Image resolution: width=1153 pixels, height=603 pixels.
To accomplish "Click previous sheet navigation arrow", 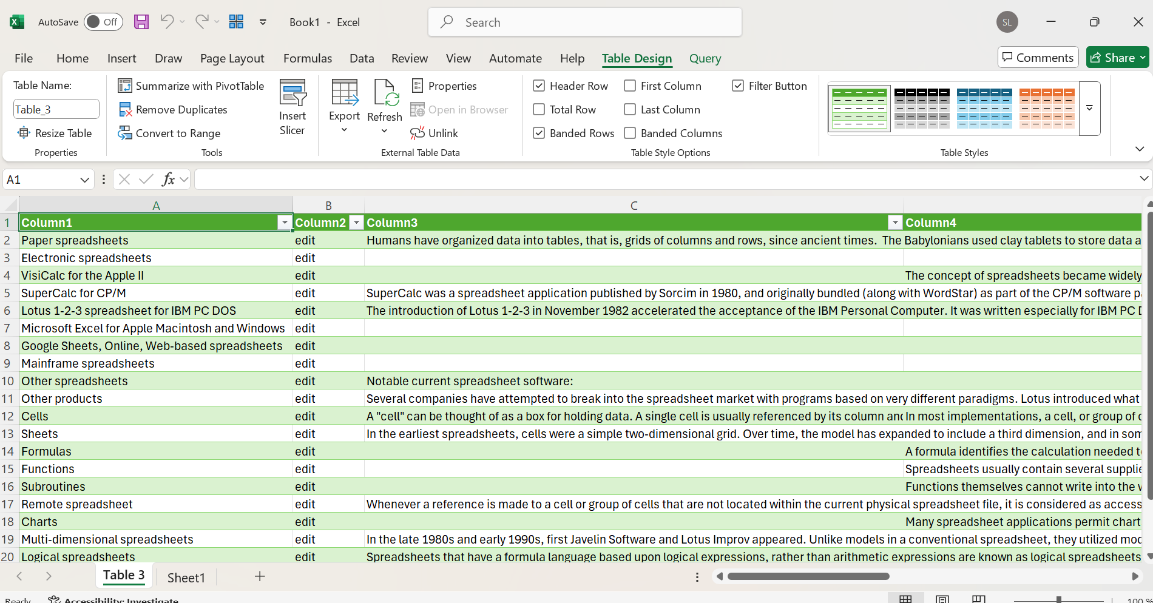I will pos(19,576).
